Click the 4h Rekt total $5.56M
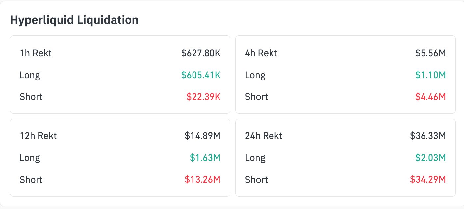This screenshot has width=464, height=209. pos(430,53)
